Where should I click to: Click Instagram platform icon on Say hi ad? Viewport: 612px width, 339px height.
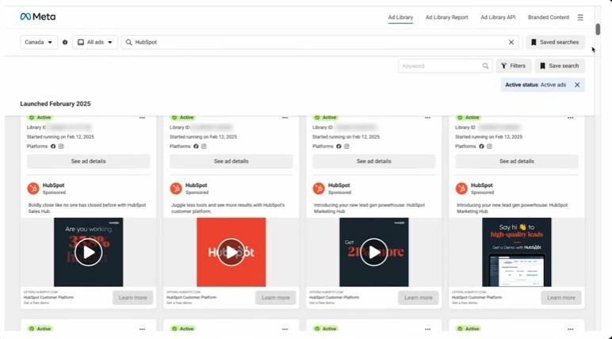coord(489,147)
